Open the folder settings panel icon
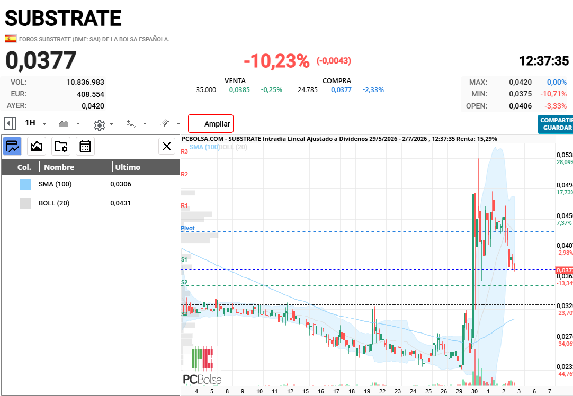 coord(61,147)
